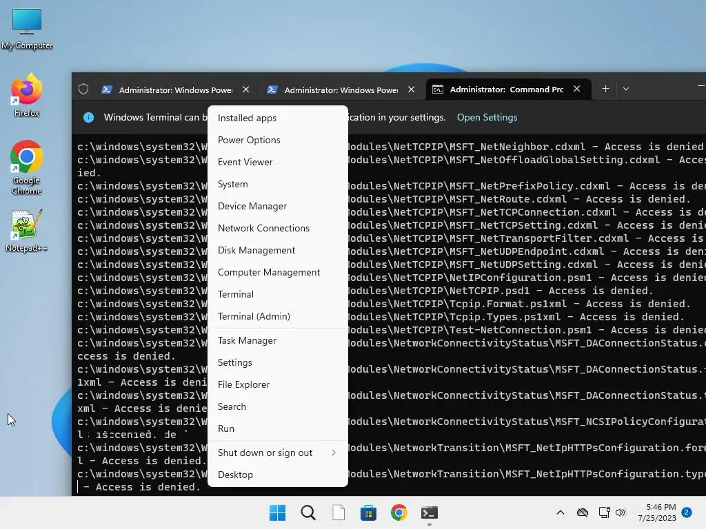The width and height of the screenshot is (706, 529).
Task: Close the Command Prompt tab
Action: point(577,89)
